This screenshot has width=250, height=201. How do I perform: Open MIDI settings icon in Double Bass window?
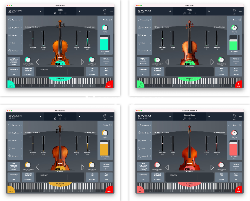click(234, 116)
